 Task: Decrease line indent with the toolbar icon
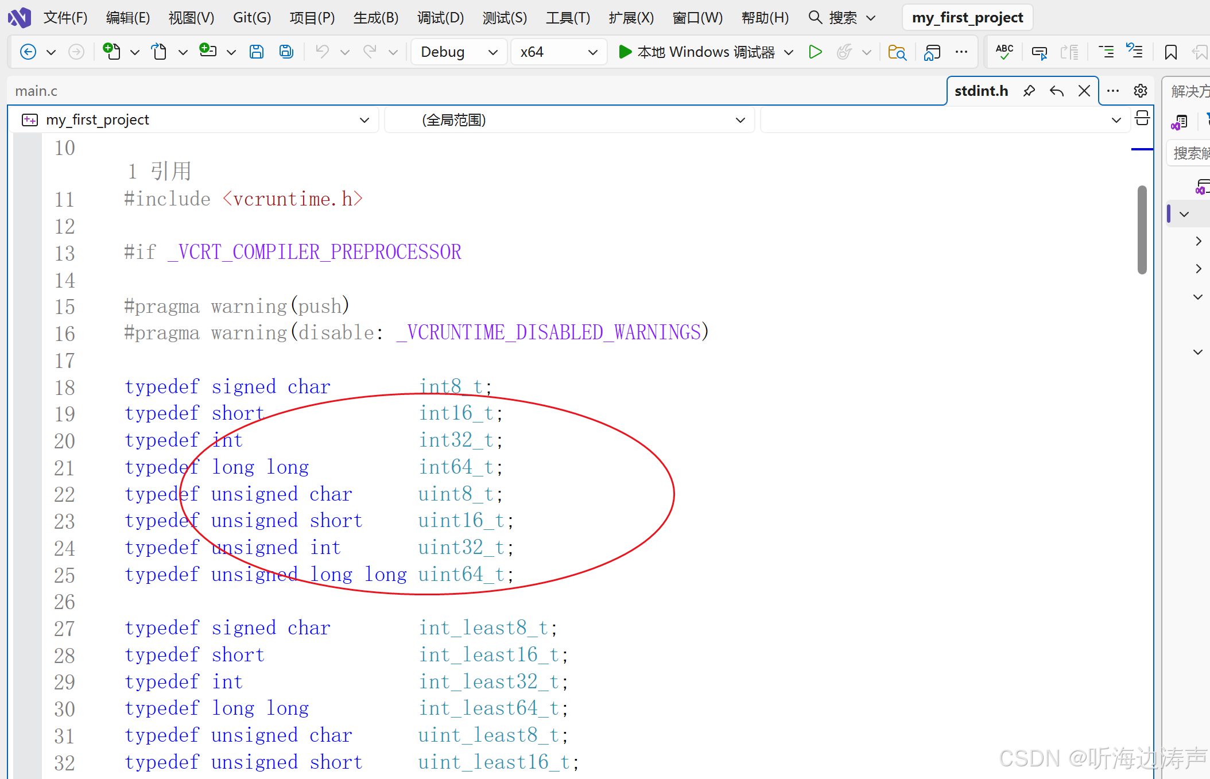click(x=1106, y=52)
